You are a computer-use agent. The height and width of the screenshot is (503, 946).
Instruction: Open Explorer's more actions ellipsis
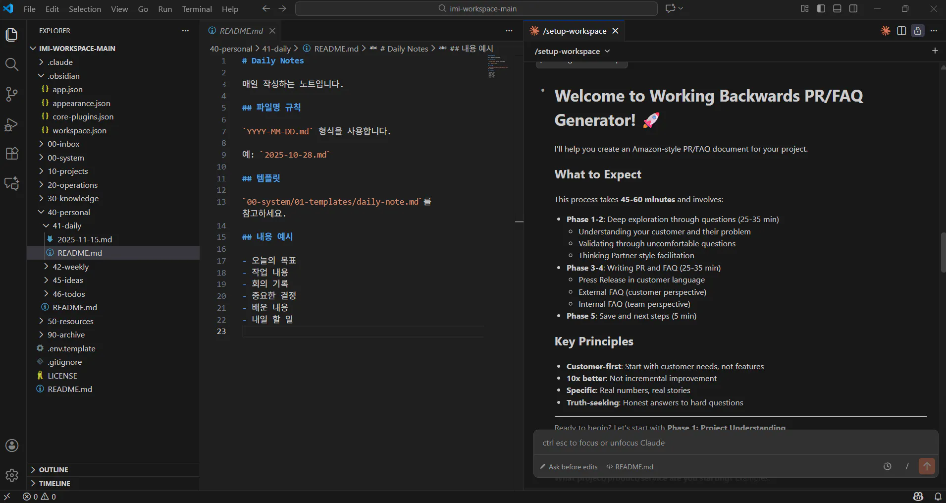[x=185, y=31]
